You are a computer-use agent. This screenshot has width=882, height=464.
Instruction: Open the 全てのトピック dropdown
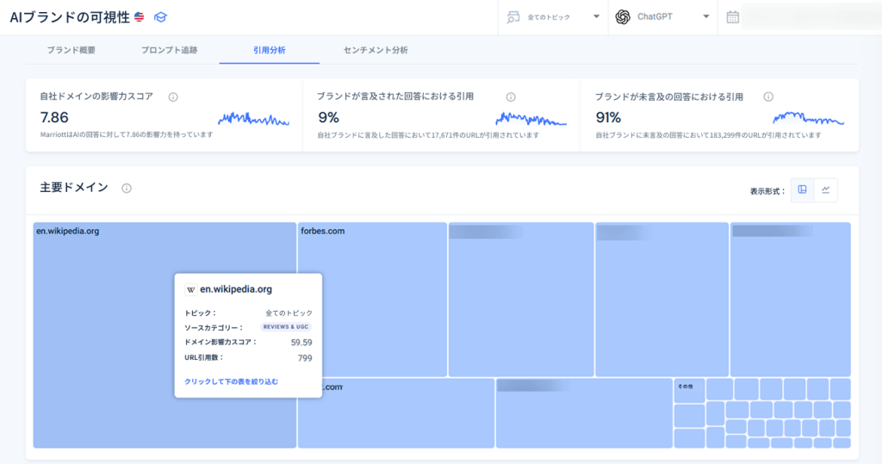(x=553, y=17)
